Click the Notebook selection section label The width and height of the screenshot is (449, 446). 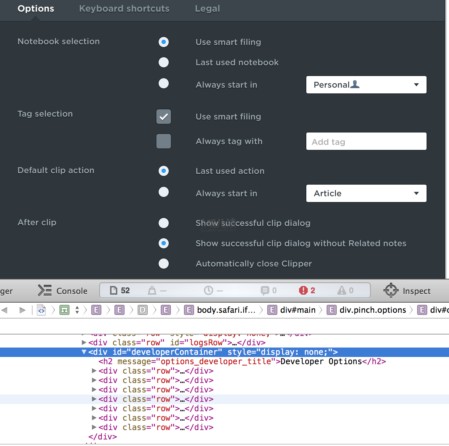(59, 41)
